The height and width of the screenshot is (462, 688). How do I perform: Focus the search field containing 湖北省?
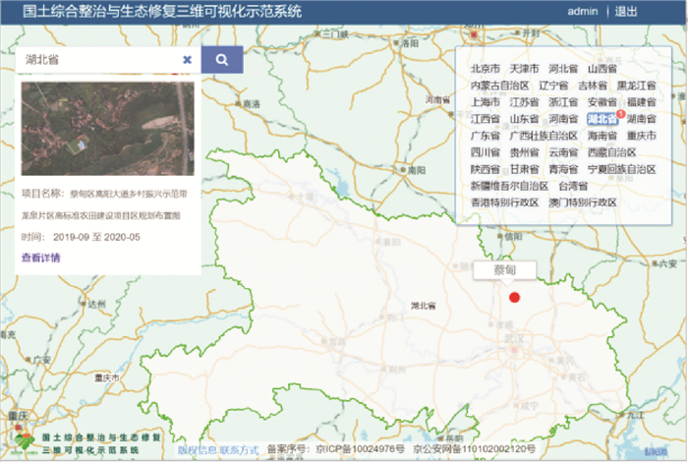click(98, 60)
